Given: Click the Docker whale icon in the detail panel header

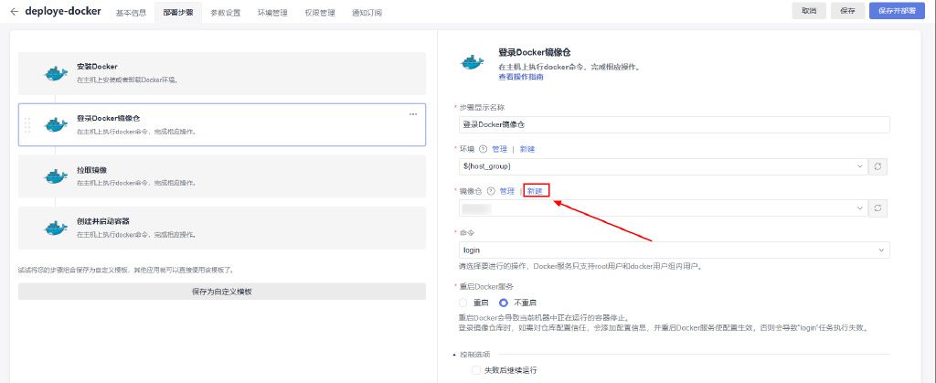Looking at the screenshot, I should click(473, 62).
